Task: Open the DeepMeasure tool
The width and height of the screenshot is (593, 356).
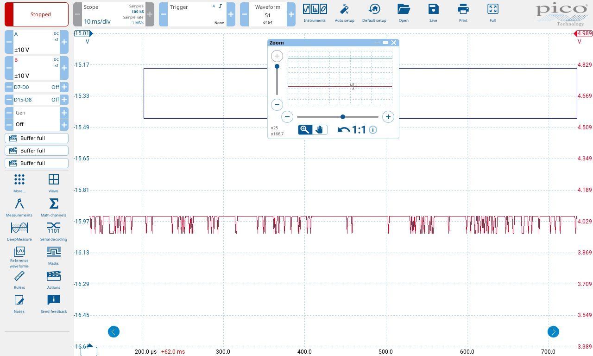Action: click(x=19, y=231)
